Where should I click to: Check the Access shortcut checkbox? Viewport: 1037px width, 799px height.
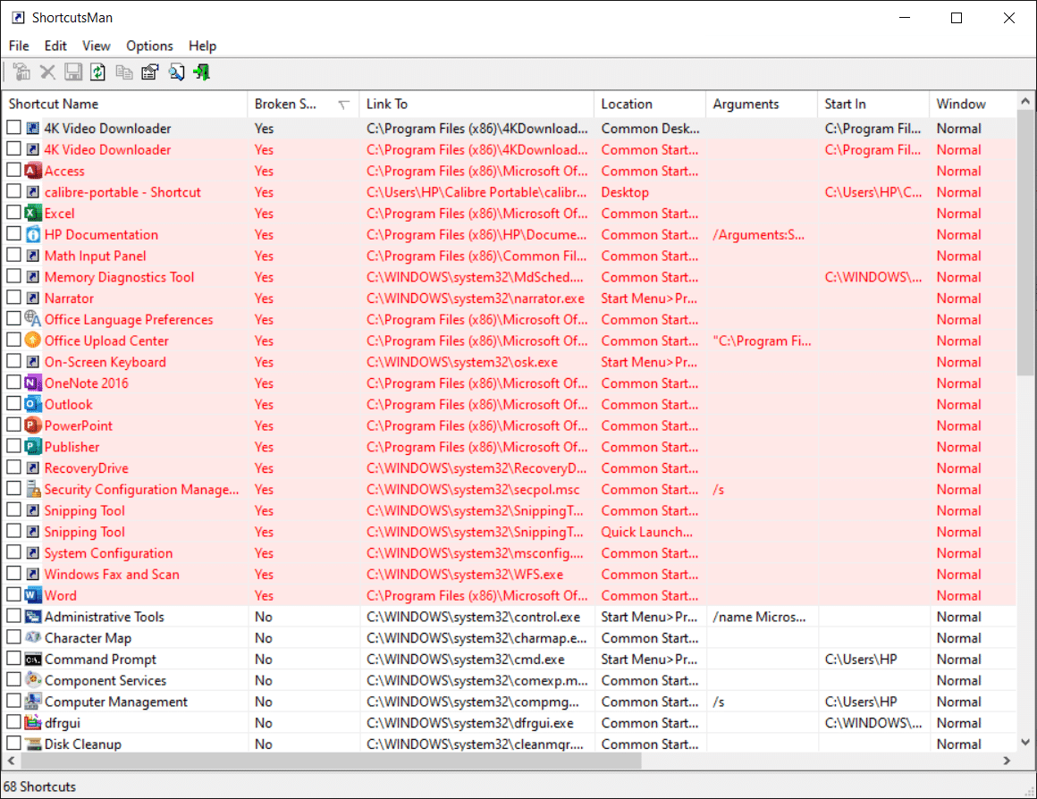[14, 169]
